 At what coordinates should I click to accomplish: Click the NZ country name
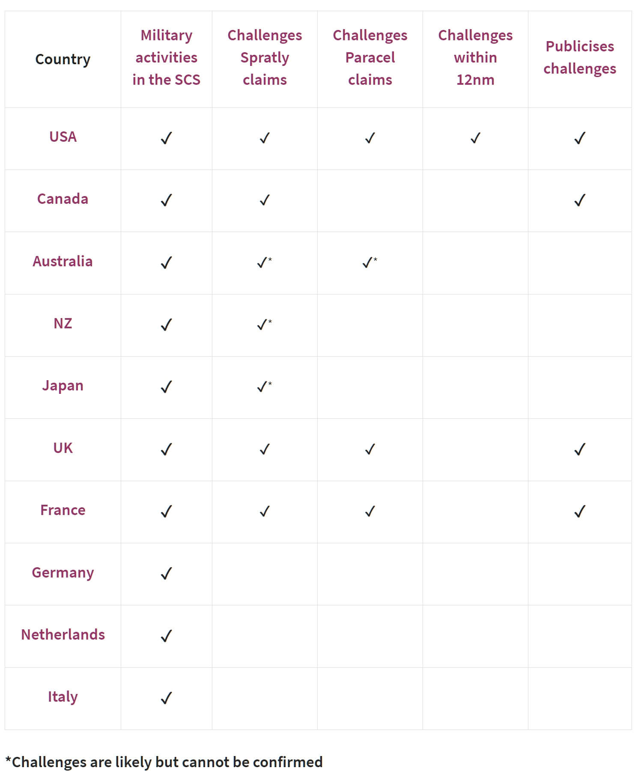click(x=63, y=324)
